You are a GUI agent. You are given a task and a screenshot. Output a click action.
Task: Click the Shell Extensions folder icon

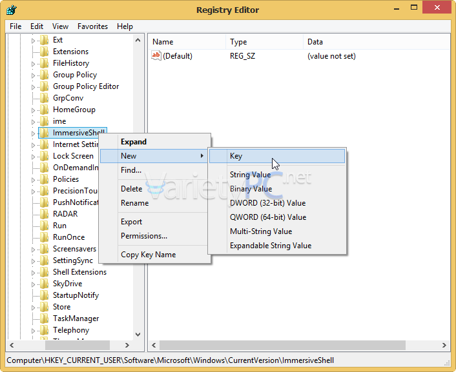point(44,272)
